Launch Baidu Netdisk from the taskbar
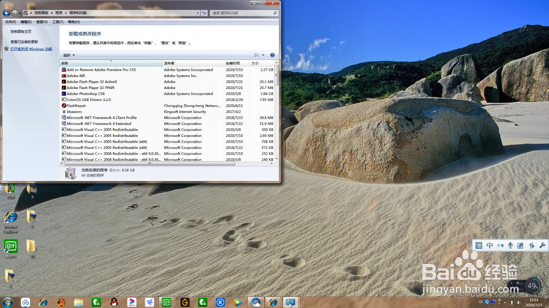The height and width of the screenshot is (308, 549). (x=25, y=302)
